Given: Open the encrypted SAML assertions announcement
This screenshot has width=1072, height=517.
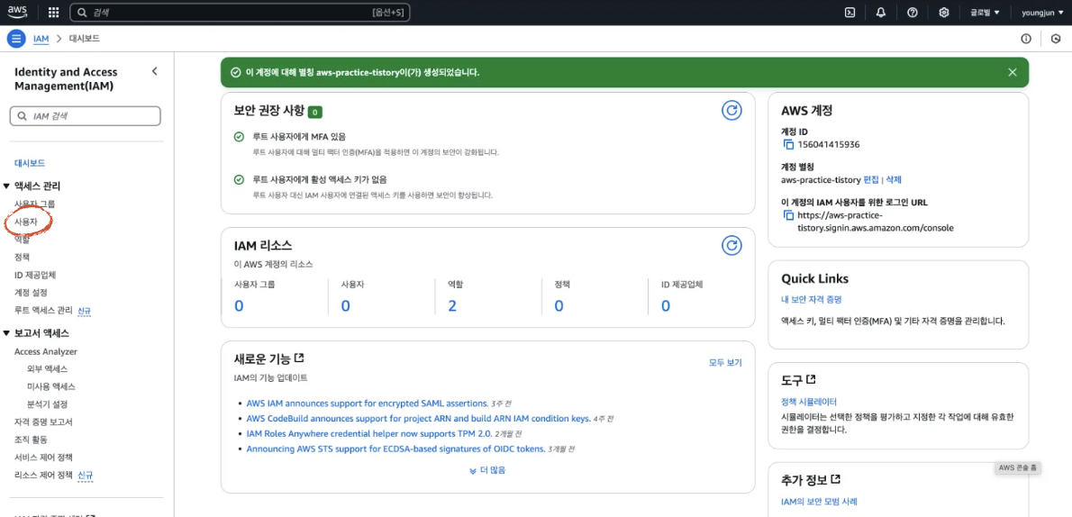Looking at the screenshot, I should pos(368,404).
